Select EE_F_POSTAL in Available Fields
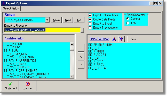Screen dimensions: 167x96 (37, 44)
